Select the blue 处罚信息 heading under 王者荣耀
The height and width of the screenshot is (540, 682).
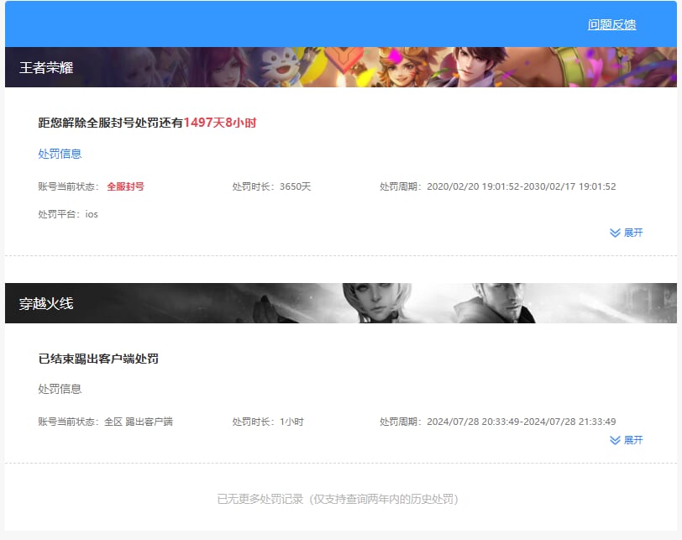click(x=60, y=154)
